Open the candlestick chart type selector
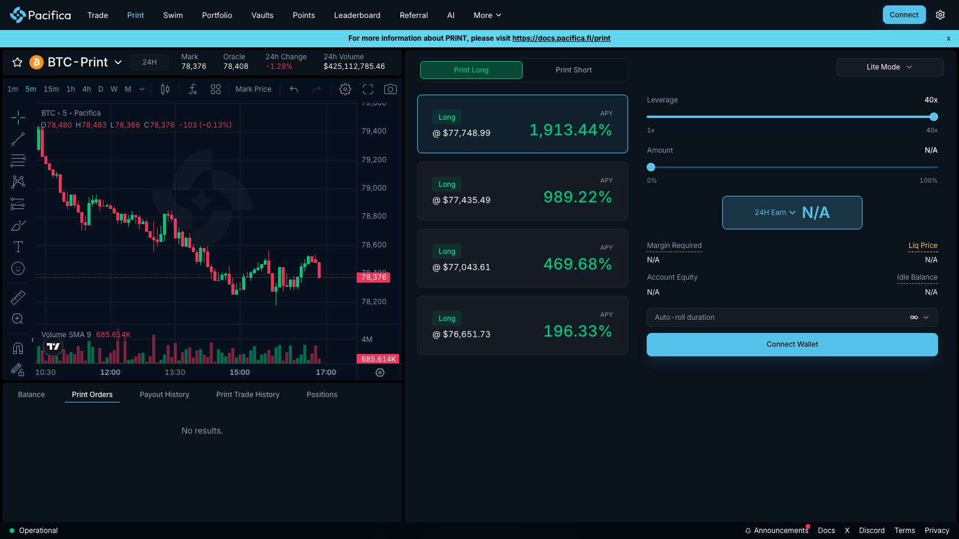959x539 pixels. tap(165, 89)
